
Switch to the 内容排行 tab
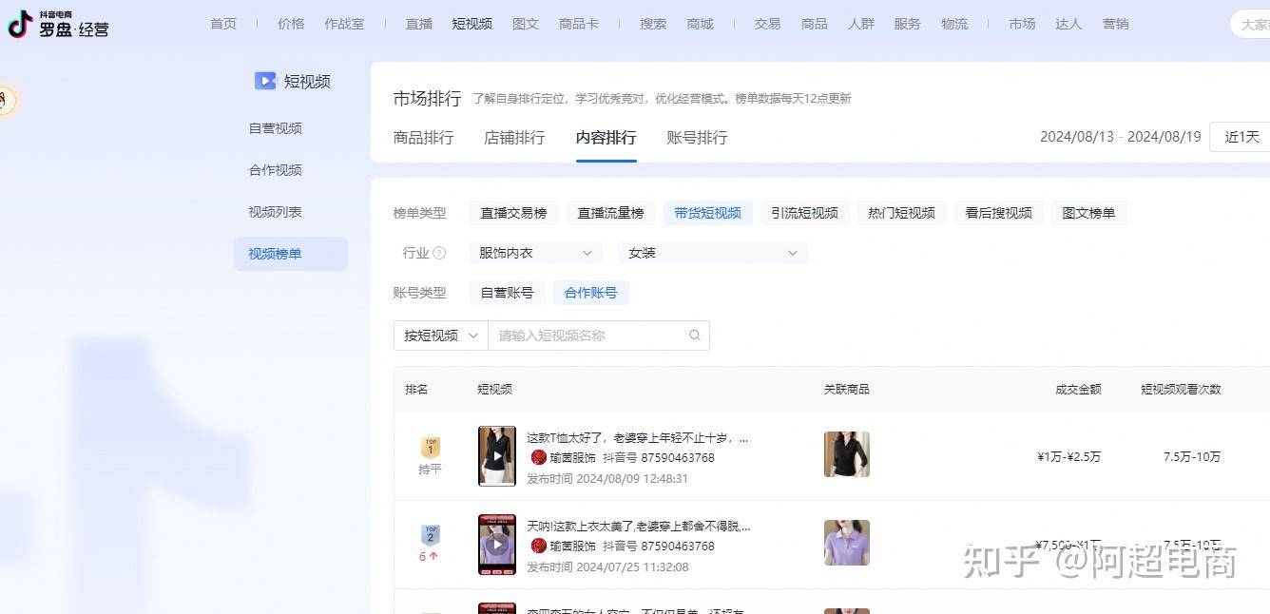(606, 138)
